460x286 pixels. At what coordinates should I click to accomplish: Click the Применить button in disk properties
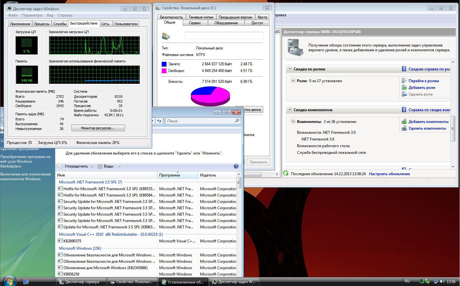tap(258, 162)
